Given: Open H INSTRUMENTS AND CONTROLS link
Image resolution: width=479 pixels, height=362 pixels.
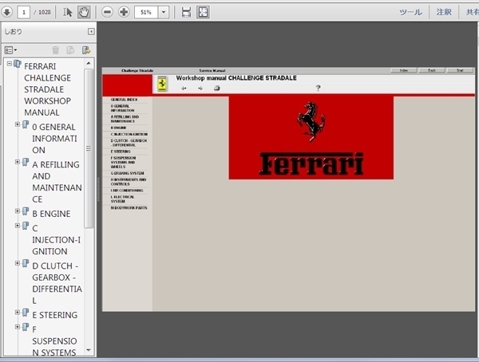Looking at the screenshot, I should (129, 182).
